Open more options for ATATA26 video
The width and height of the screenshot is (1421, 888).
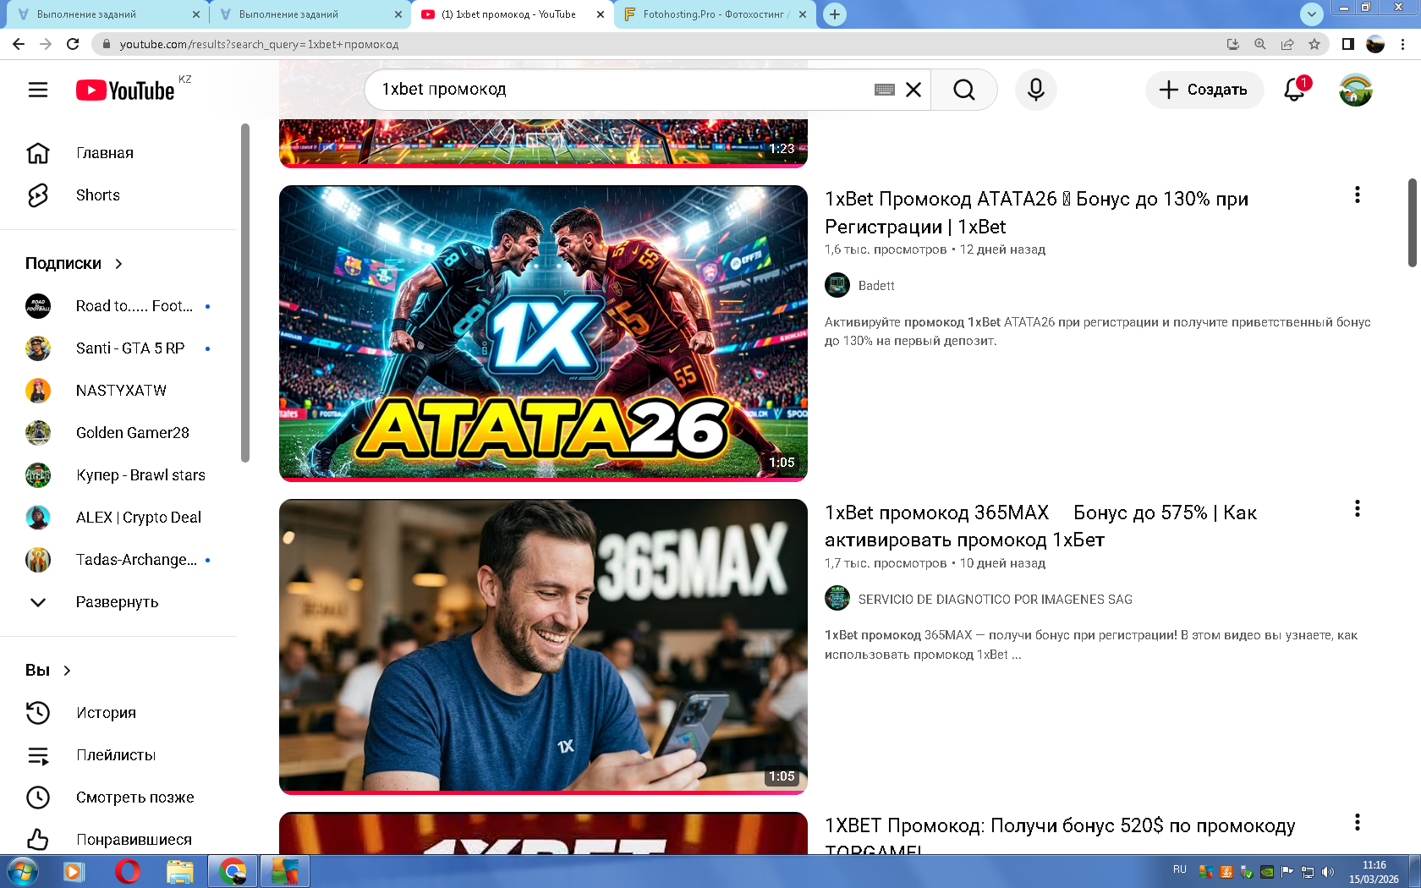[x=1358, y=195]
